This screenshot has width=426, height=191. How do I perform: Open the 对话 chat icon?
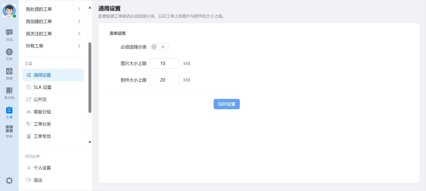(9, 32)
